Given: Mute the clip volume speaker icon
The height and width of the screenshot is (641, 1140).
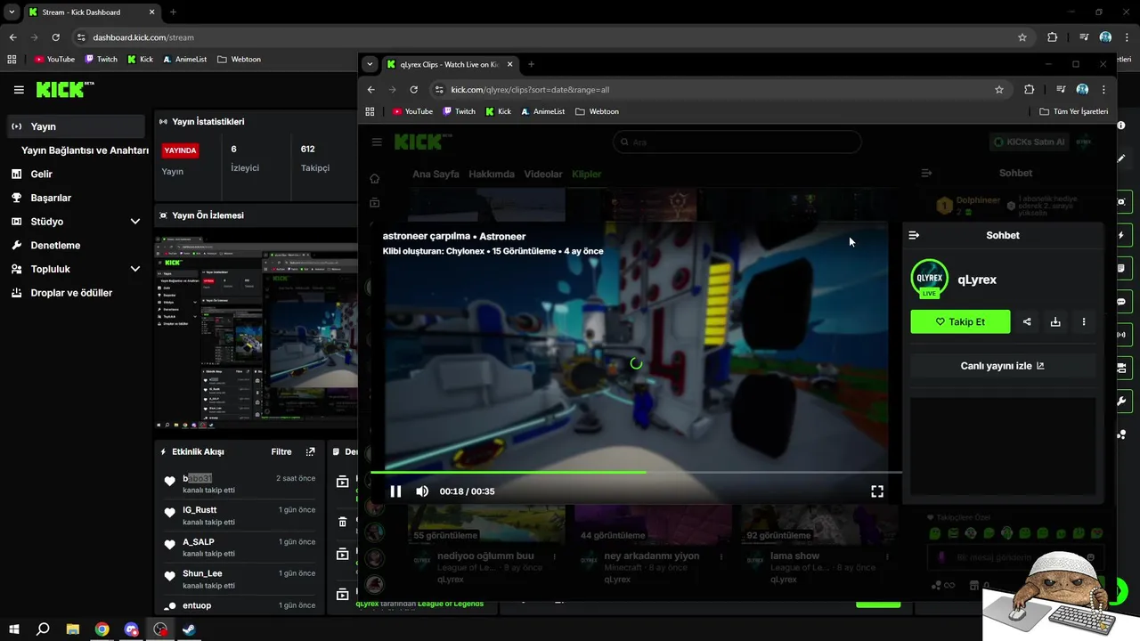Looking at the screenshot, I should (x=422, y=491).
